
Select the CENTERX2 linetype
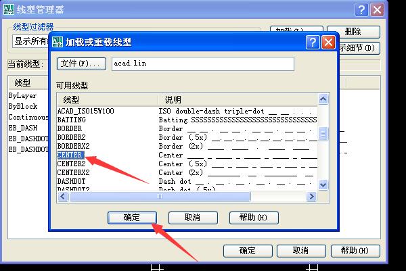click(73, 172)
